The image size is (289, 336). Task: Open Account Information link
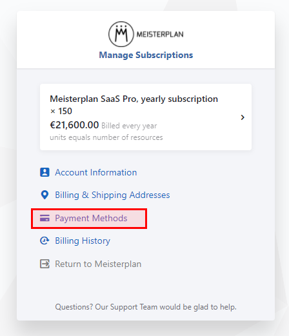click(96, 172)
